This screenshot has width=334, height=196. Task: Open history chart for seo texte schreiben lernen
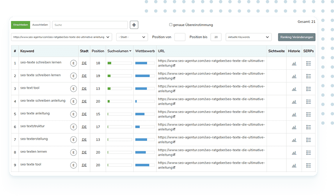point(294,76)
